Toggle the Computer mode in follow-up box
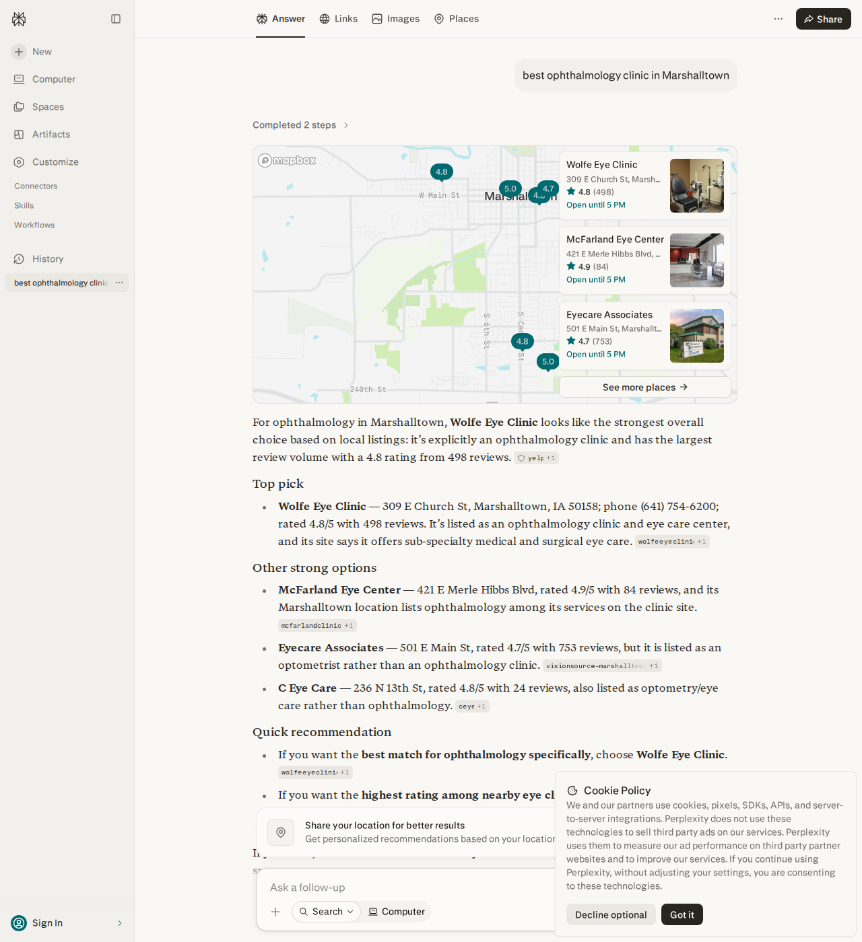 pos(397,912)
